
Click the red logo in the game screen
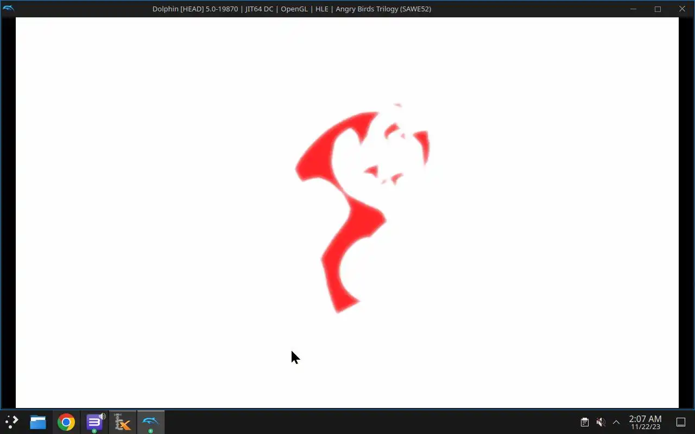[x=362, y=208]
